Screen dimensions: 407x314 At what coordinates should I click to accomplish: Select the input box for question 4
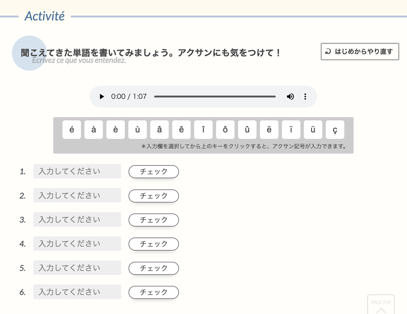point(77,244)
